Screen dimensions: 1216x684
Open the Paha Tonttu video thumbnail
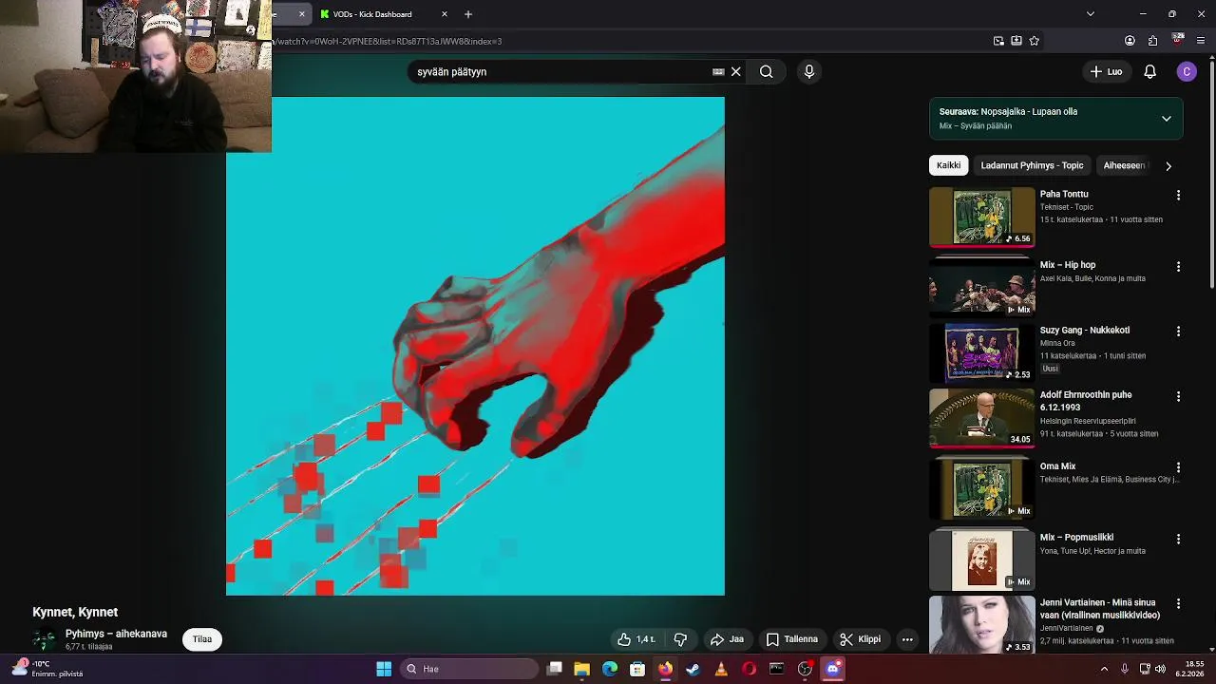click(x=981, y=217)
